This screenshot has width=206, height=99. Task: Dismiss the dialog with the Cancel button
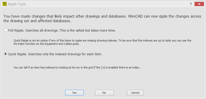coord(135,93)
